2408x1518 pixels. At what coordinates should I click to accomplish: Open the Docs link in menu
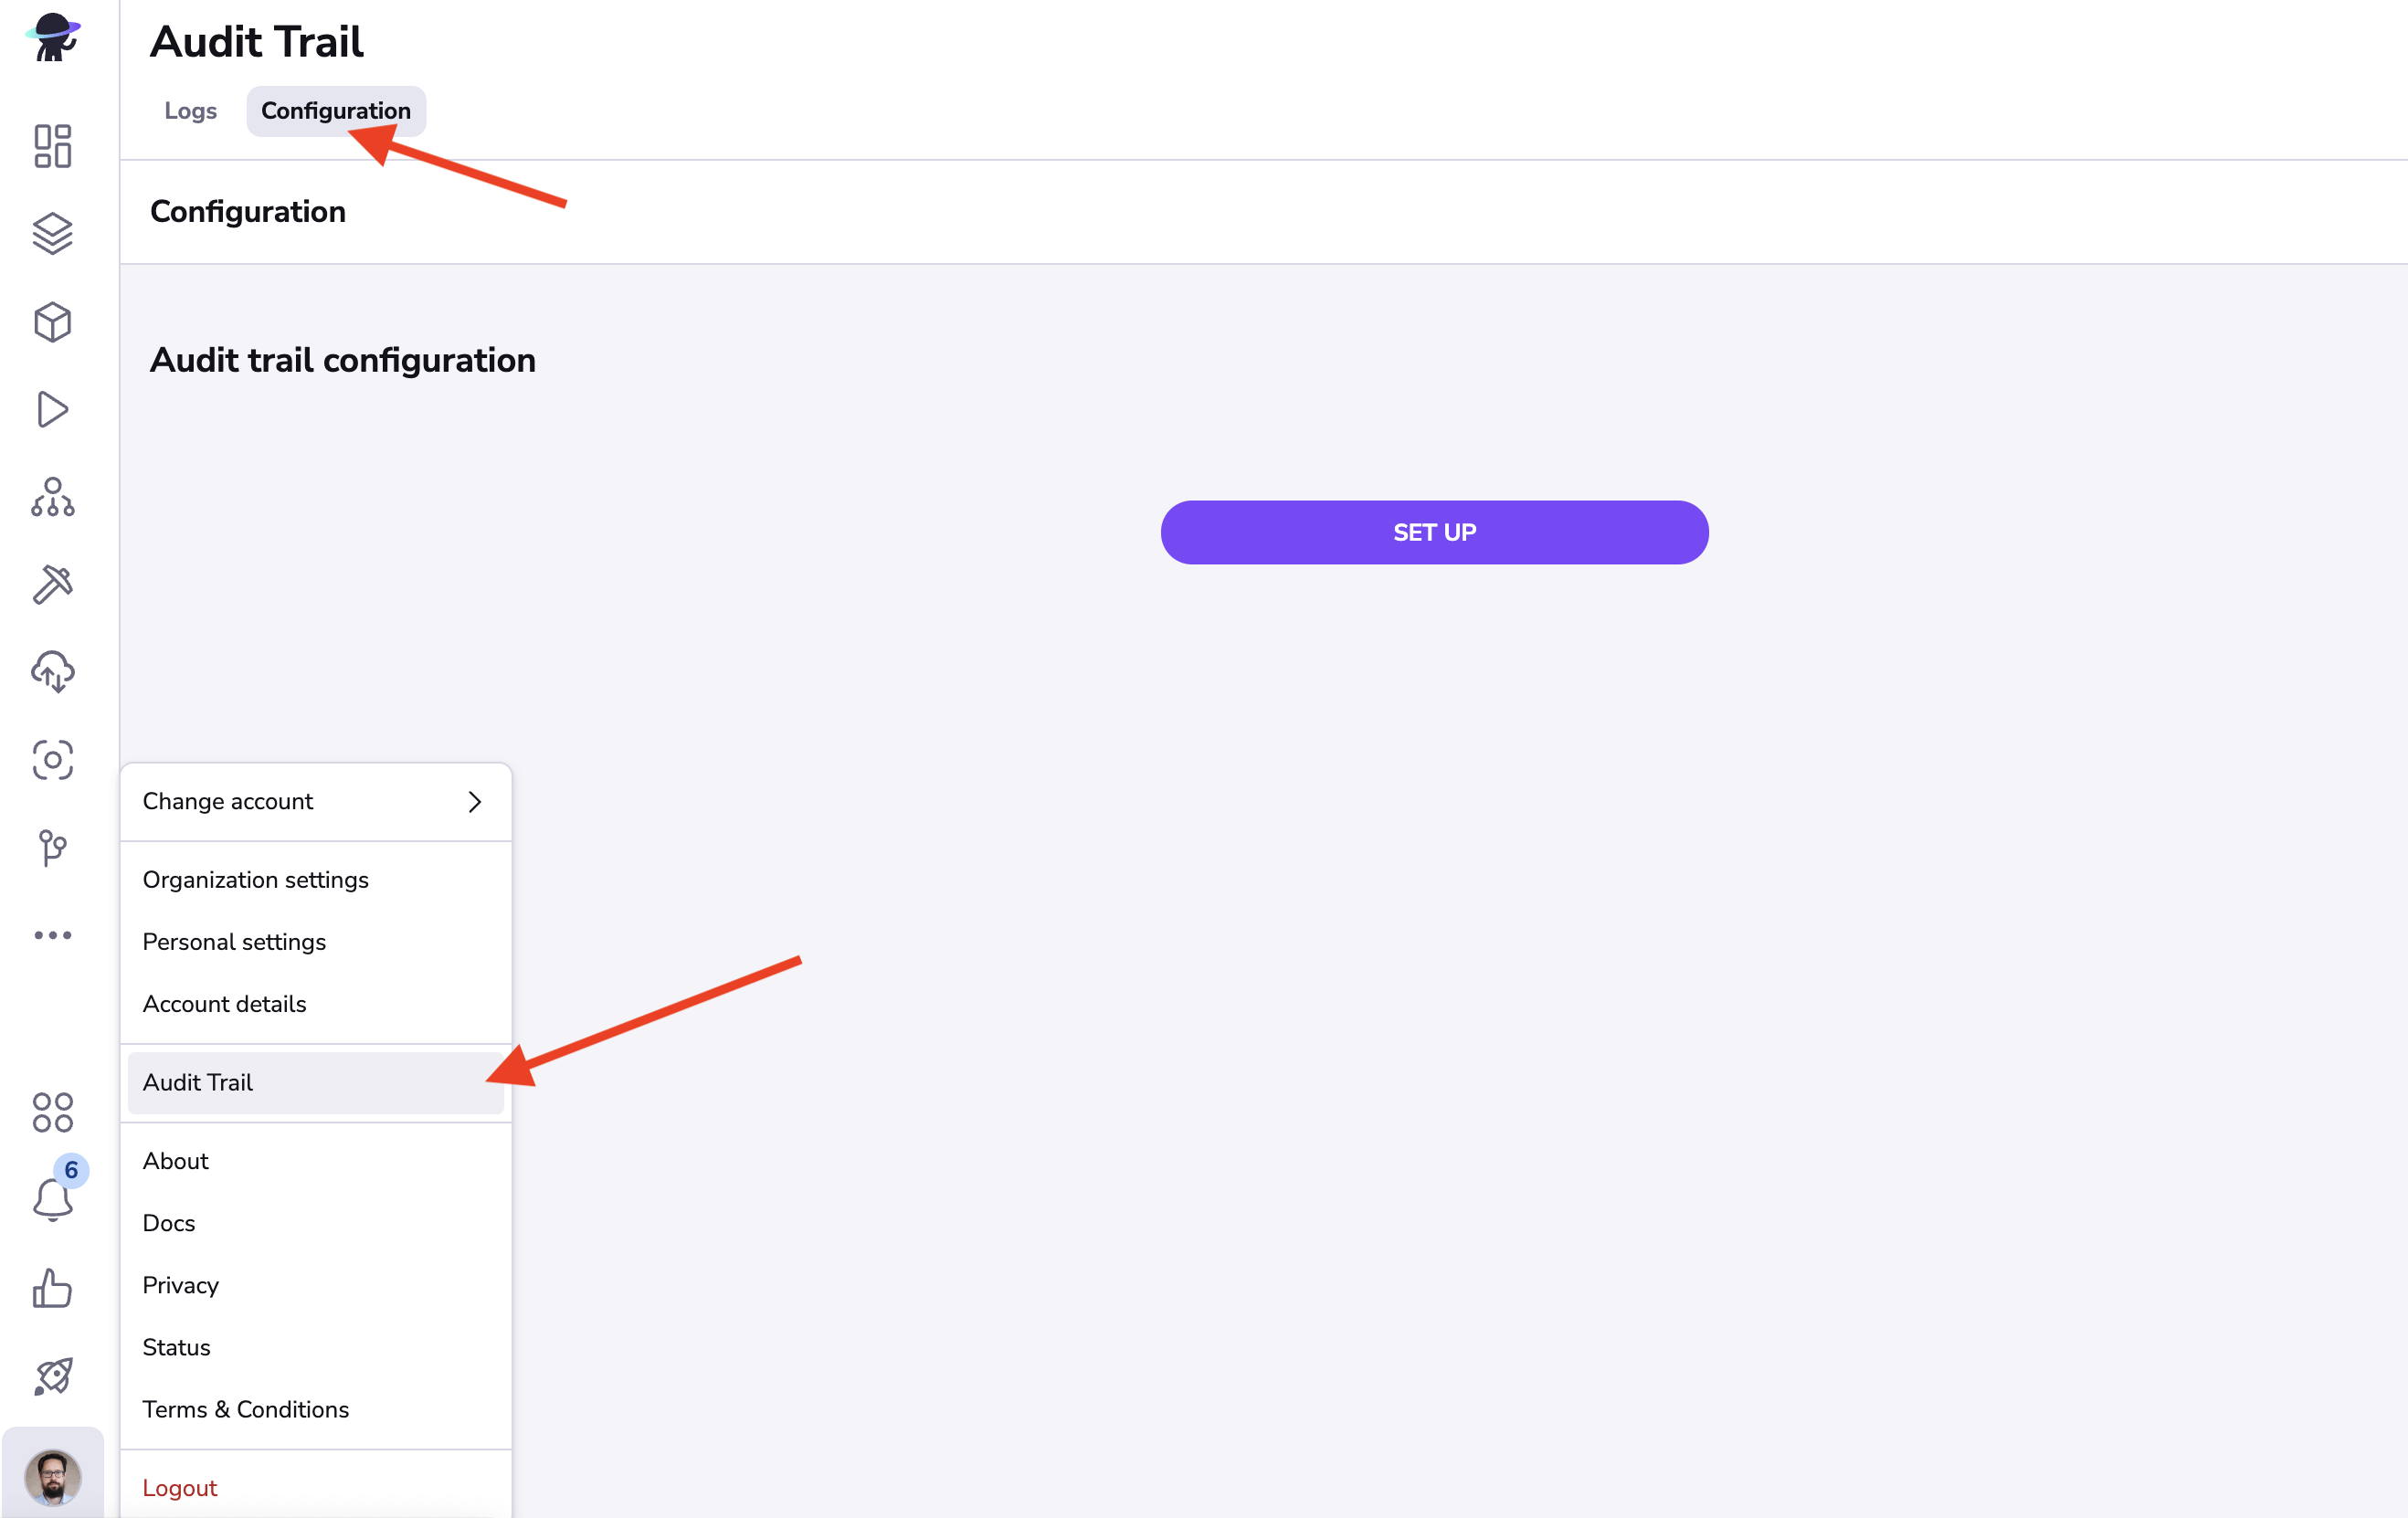[x=169, y=1223]
